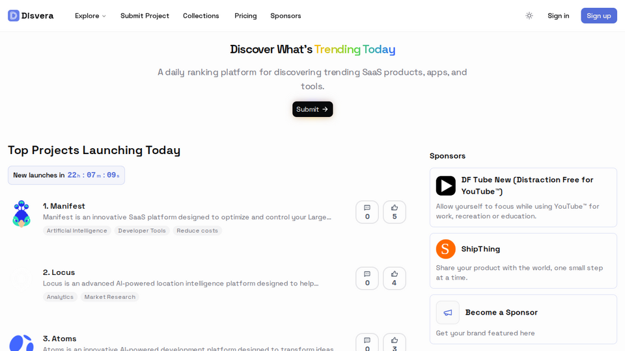The height and width of the screenshot is (351, 625).
Task: Open the Manifest project title
Action: pyautogui.click(x=64, y=206)
